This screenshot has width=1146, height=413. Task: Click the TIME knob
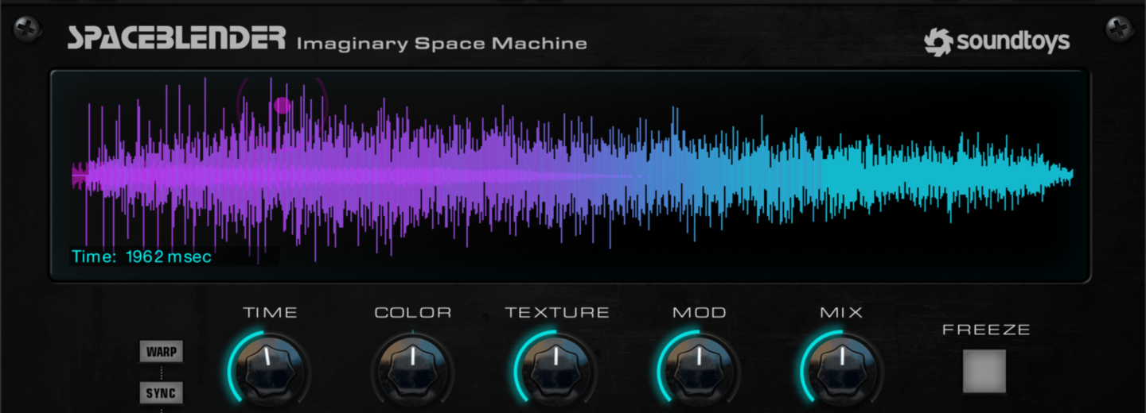click(x=269, y=371)
